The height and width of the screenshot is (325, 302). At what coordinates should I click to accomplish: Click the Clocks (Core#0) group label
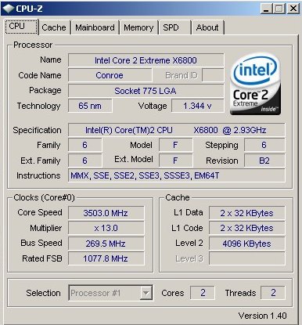(x=44, y=197)
